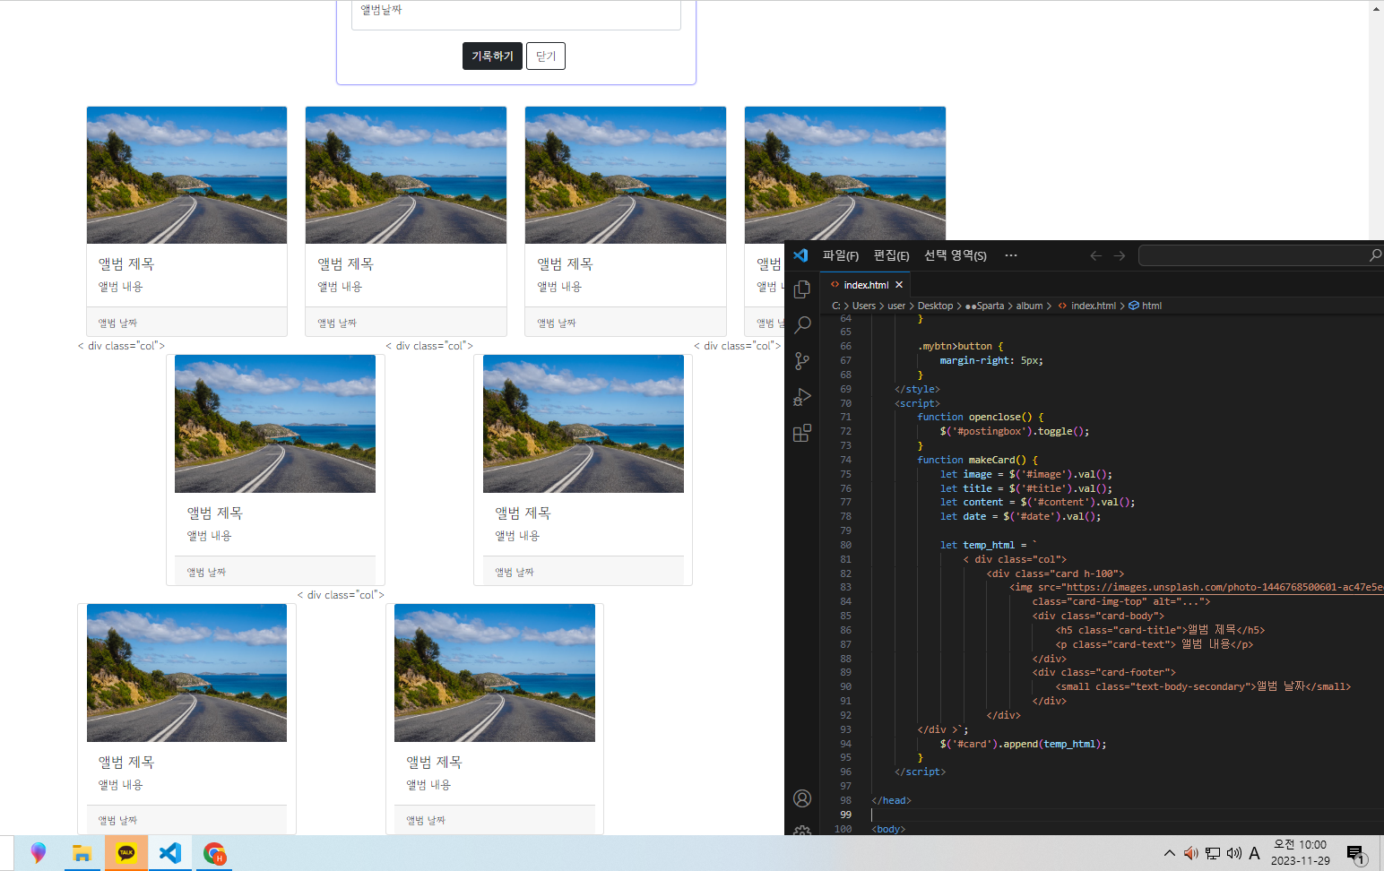Click the "let image = $('#image').val();" line
The width and height of the screenshot is (1384, 871).
tap(1026, 474)
